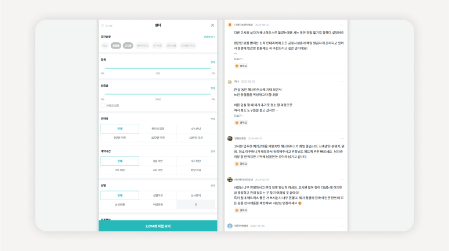
Task: Open three-dot menu on 2024-09-25 review
Action: click(x=342, y=138)
